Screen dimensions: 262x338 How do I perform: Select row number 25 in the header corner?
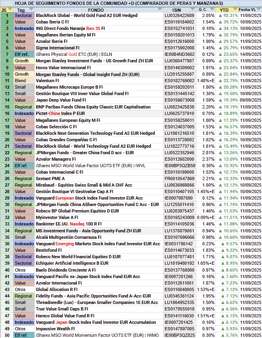coord(6,9)
